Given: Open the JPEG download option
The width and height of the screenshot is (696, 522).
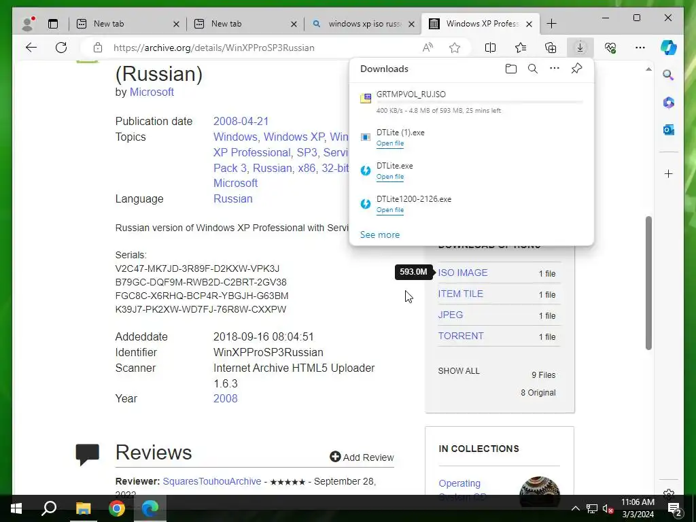Looking at the screenshot, I should [x=451, y=315].
